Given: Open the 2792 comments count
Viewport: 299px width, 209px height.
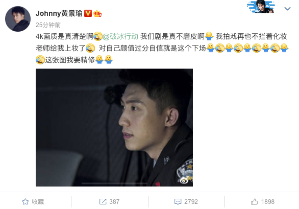Looking at the screenshot, I should (191, 202).
